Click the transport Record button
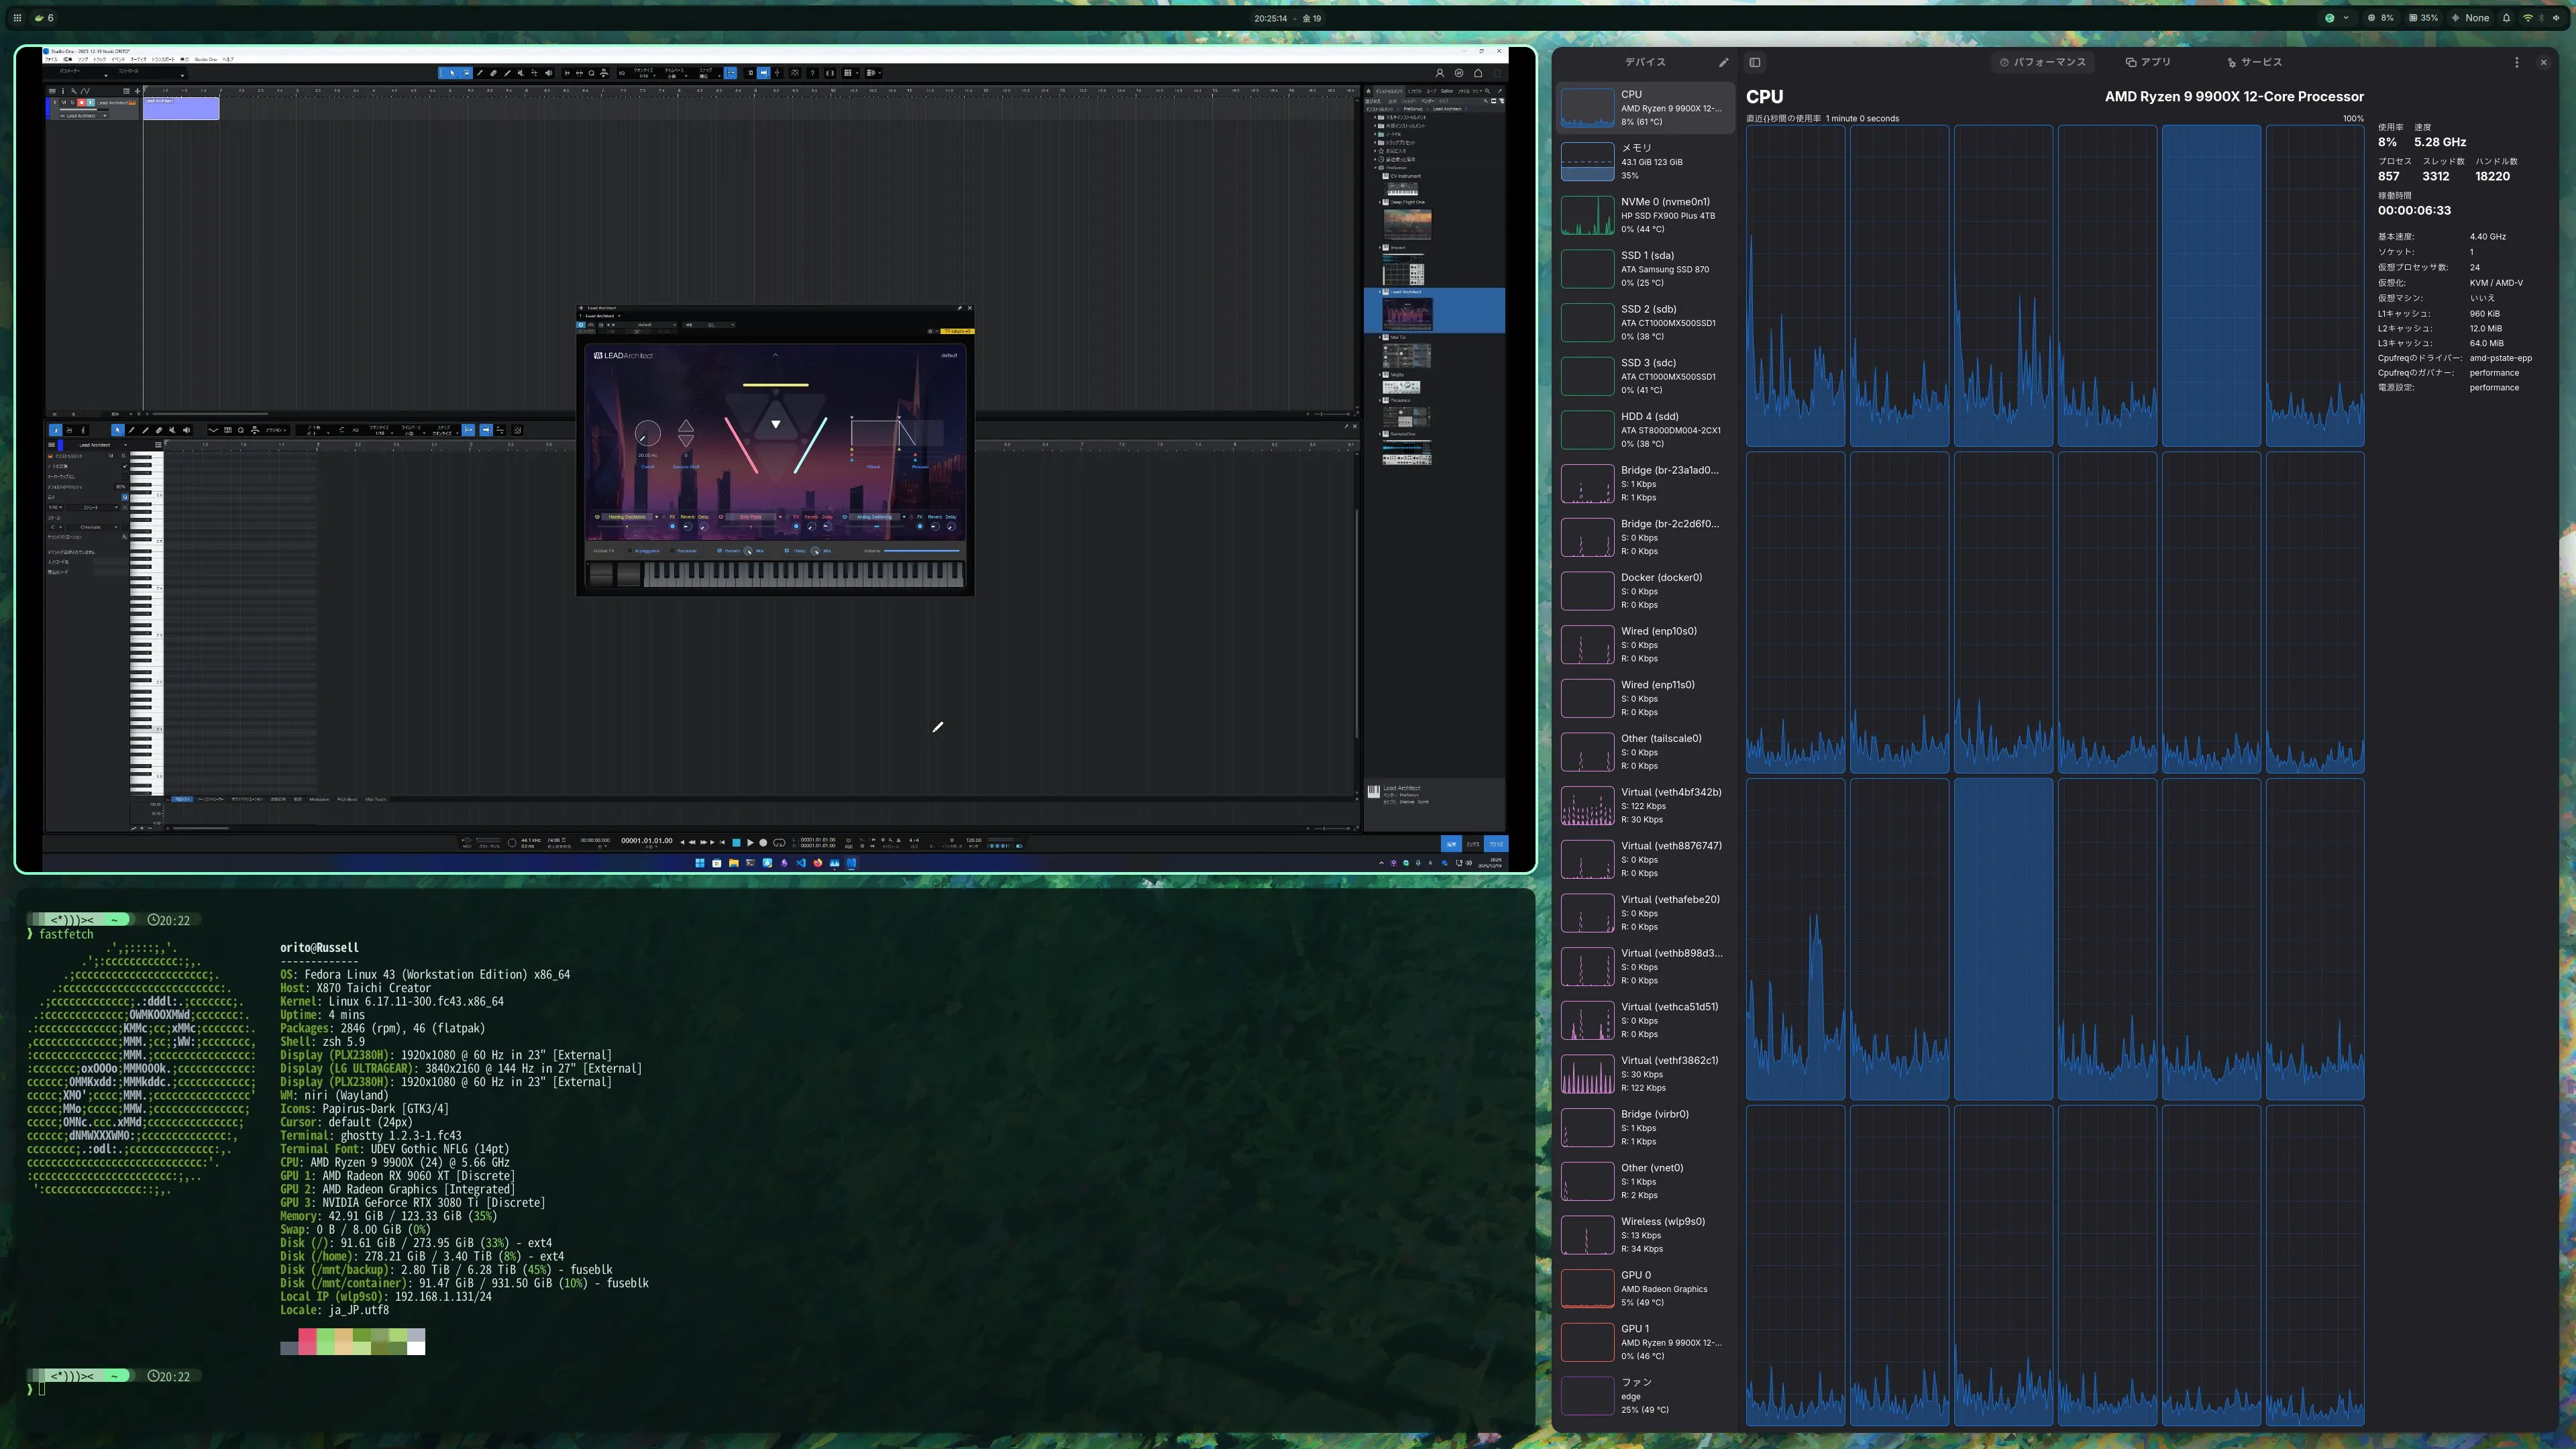 [763, 843]
